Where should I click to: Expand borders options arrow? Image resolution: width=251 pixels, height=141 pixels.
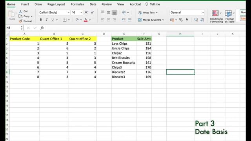click(69, 20)
